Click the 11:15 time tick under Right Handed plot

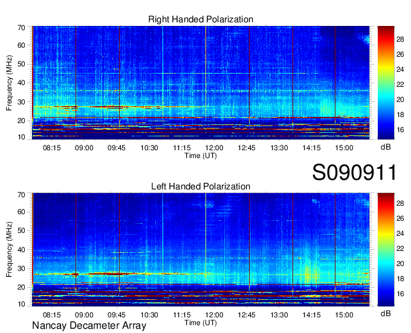[x=182, y=148]
